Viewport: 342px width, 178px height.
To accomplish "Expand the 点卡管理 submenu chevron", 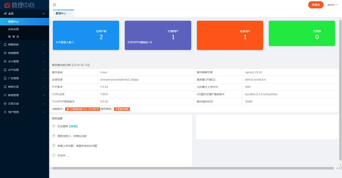I will coord(43,61).
